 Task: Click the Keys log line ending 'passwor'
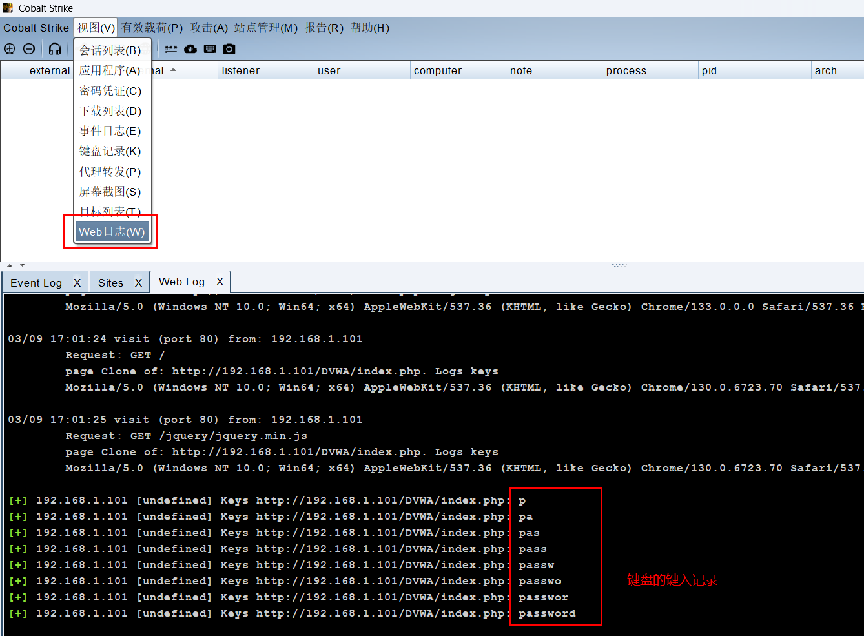[x=289, y=597]
